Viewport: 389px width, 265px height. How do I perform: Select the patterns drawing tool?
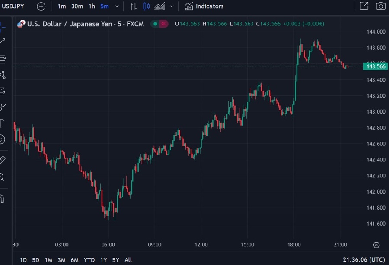click(x=3, y=75)
